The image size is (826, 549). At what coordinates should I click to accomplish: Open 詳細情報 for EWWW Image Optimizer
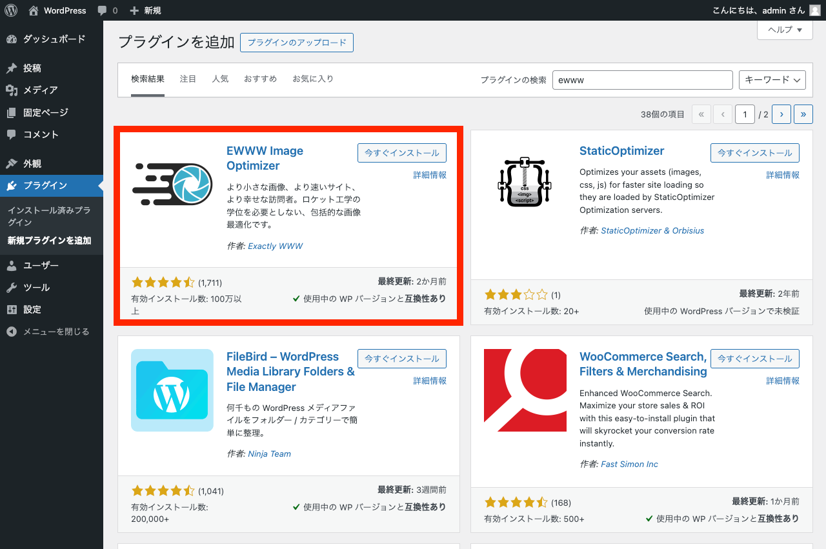pos(430,175)
